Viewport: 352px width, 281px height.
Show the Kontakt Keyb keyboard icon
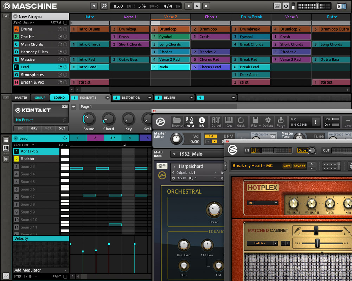click(x=229, y=122)
